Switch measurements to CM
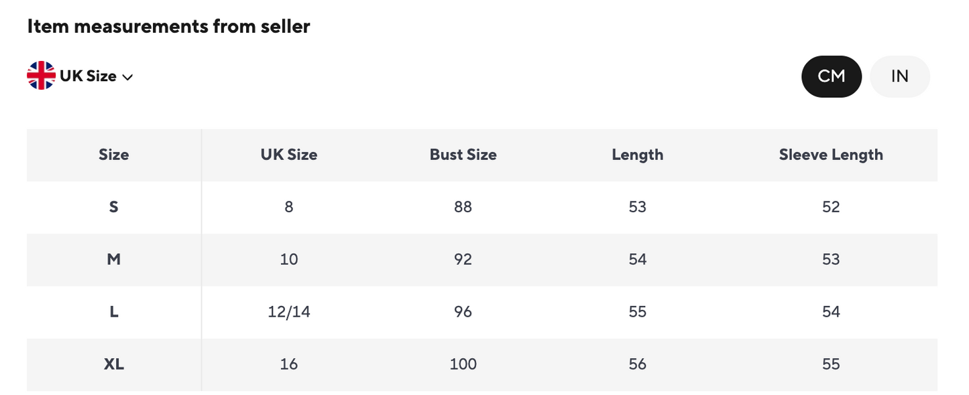The height and width of the screenshot is (395, 969). [x=832, y=76]
